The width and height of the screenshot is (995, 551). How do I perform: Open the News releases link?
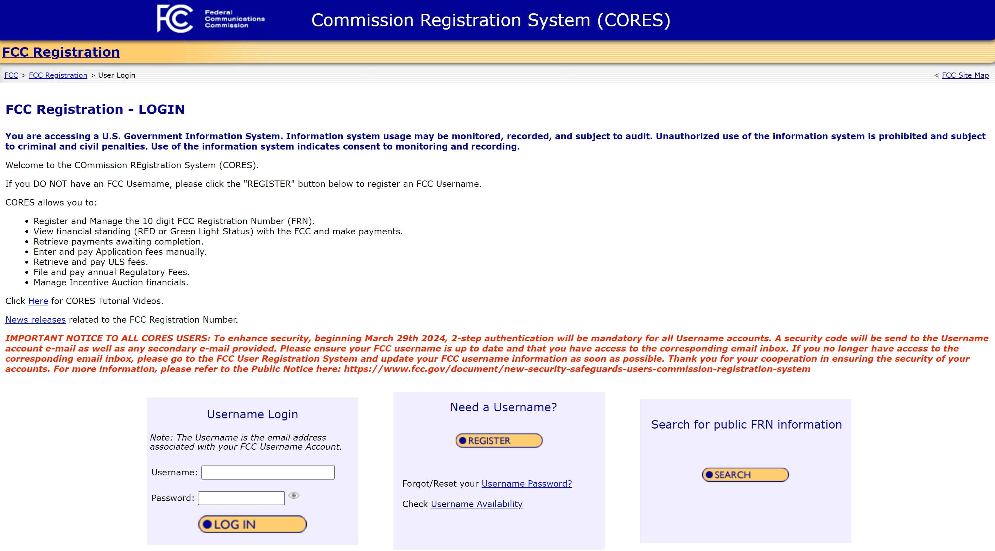coord(36,319)
